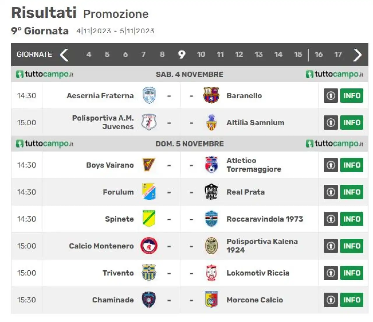Click the Morcone Calcio crest

pos(211,300)
